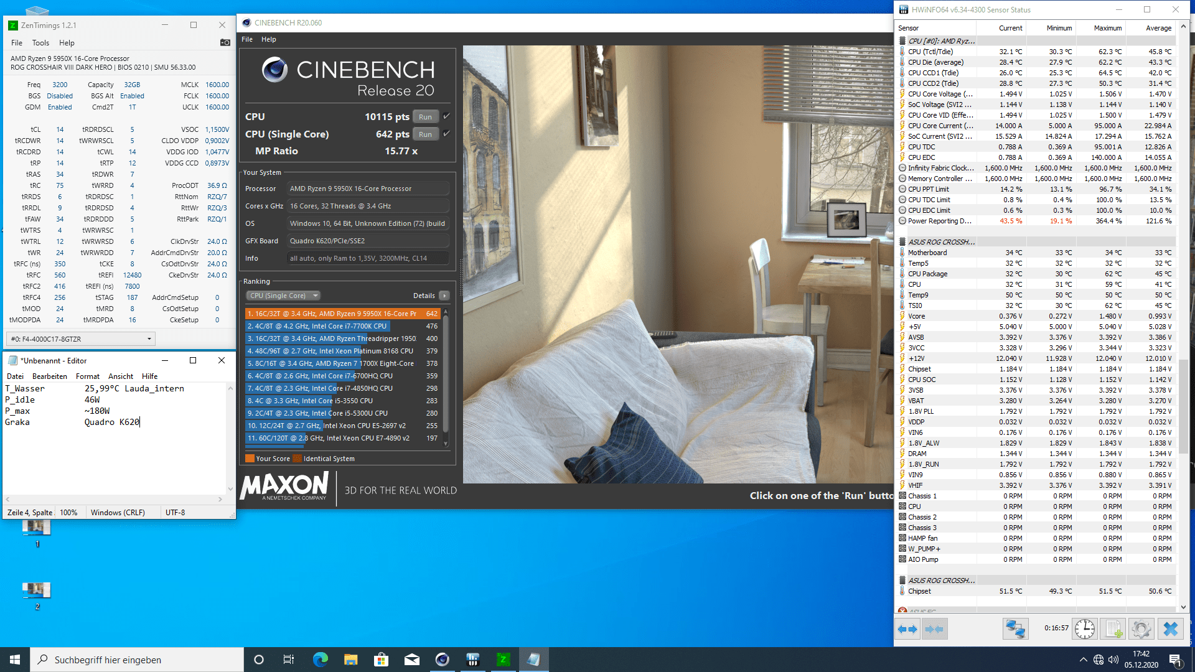Click the HWiNFO Maximum column header
Screen dimensions: 1195x672
pos(1100,28)
